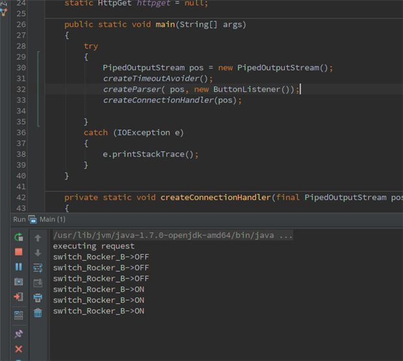Toggle soft-wrap for console output
The height and width of the screenshot is (361, 403).
38,267
